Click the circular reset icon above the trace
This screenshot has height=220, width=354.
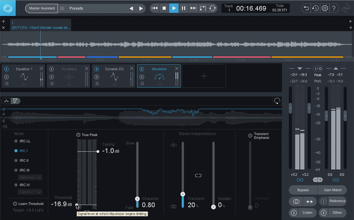pos(277,101)
